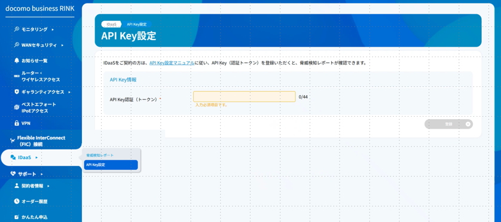Expand the 契約者情報 submenu arrow
The image size is (501, 222).
[x=48, y=186]
